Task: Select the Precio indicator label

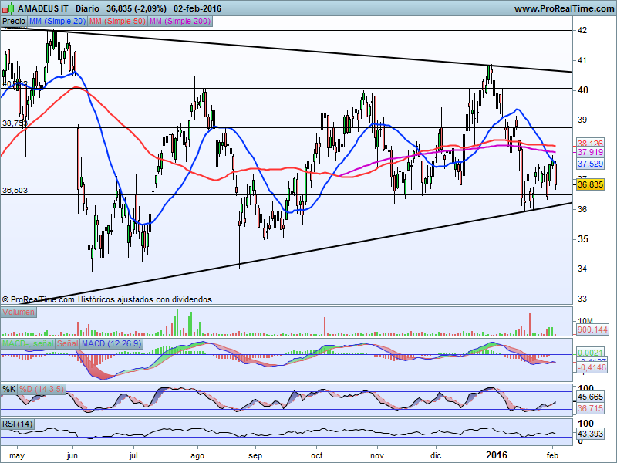Action: [x=14, y=21]
